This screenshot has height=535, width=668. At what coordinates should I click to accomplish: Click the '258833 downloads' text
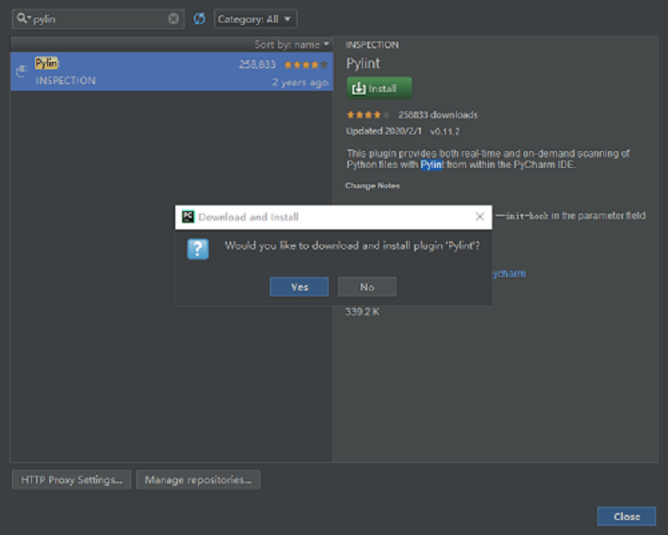(x=438, y=115)
